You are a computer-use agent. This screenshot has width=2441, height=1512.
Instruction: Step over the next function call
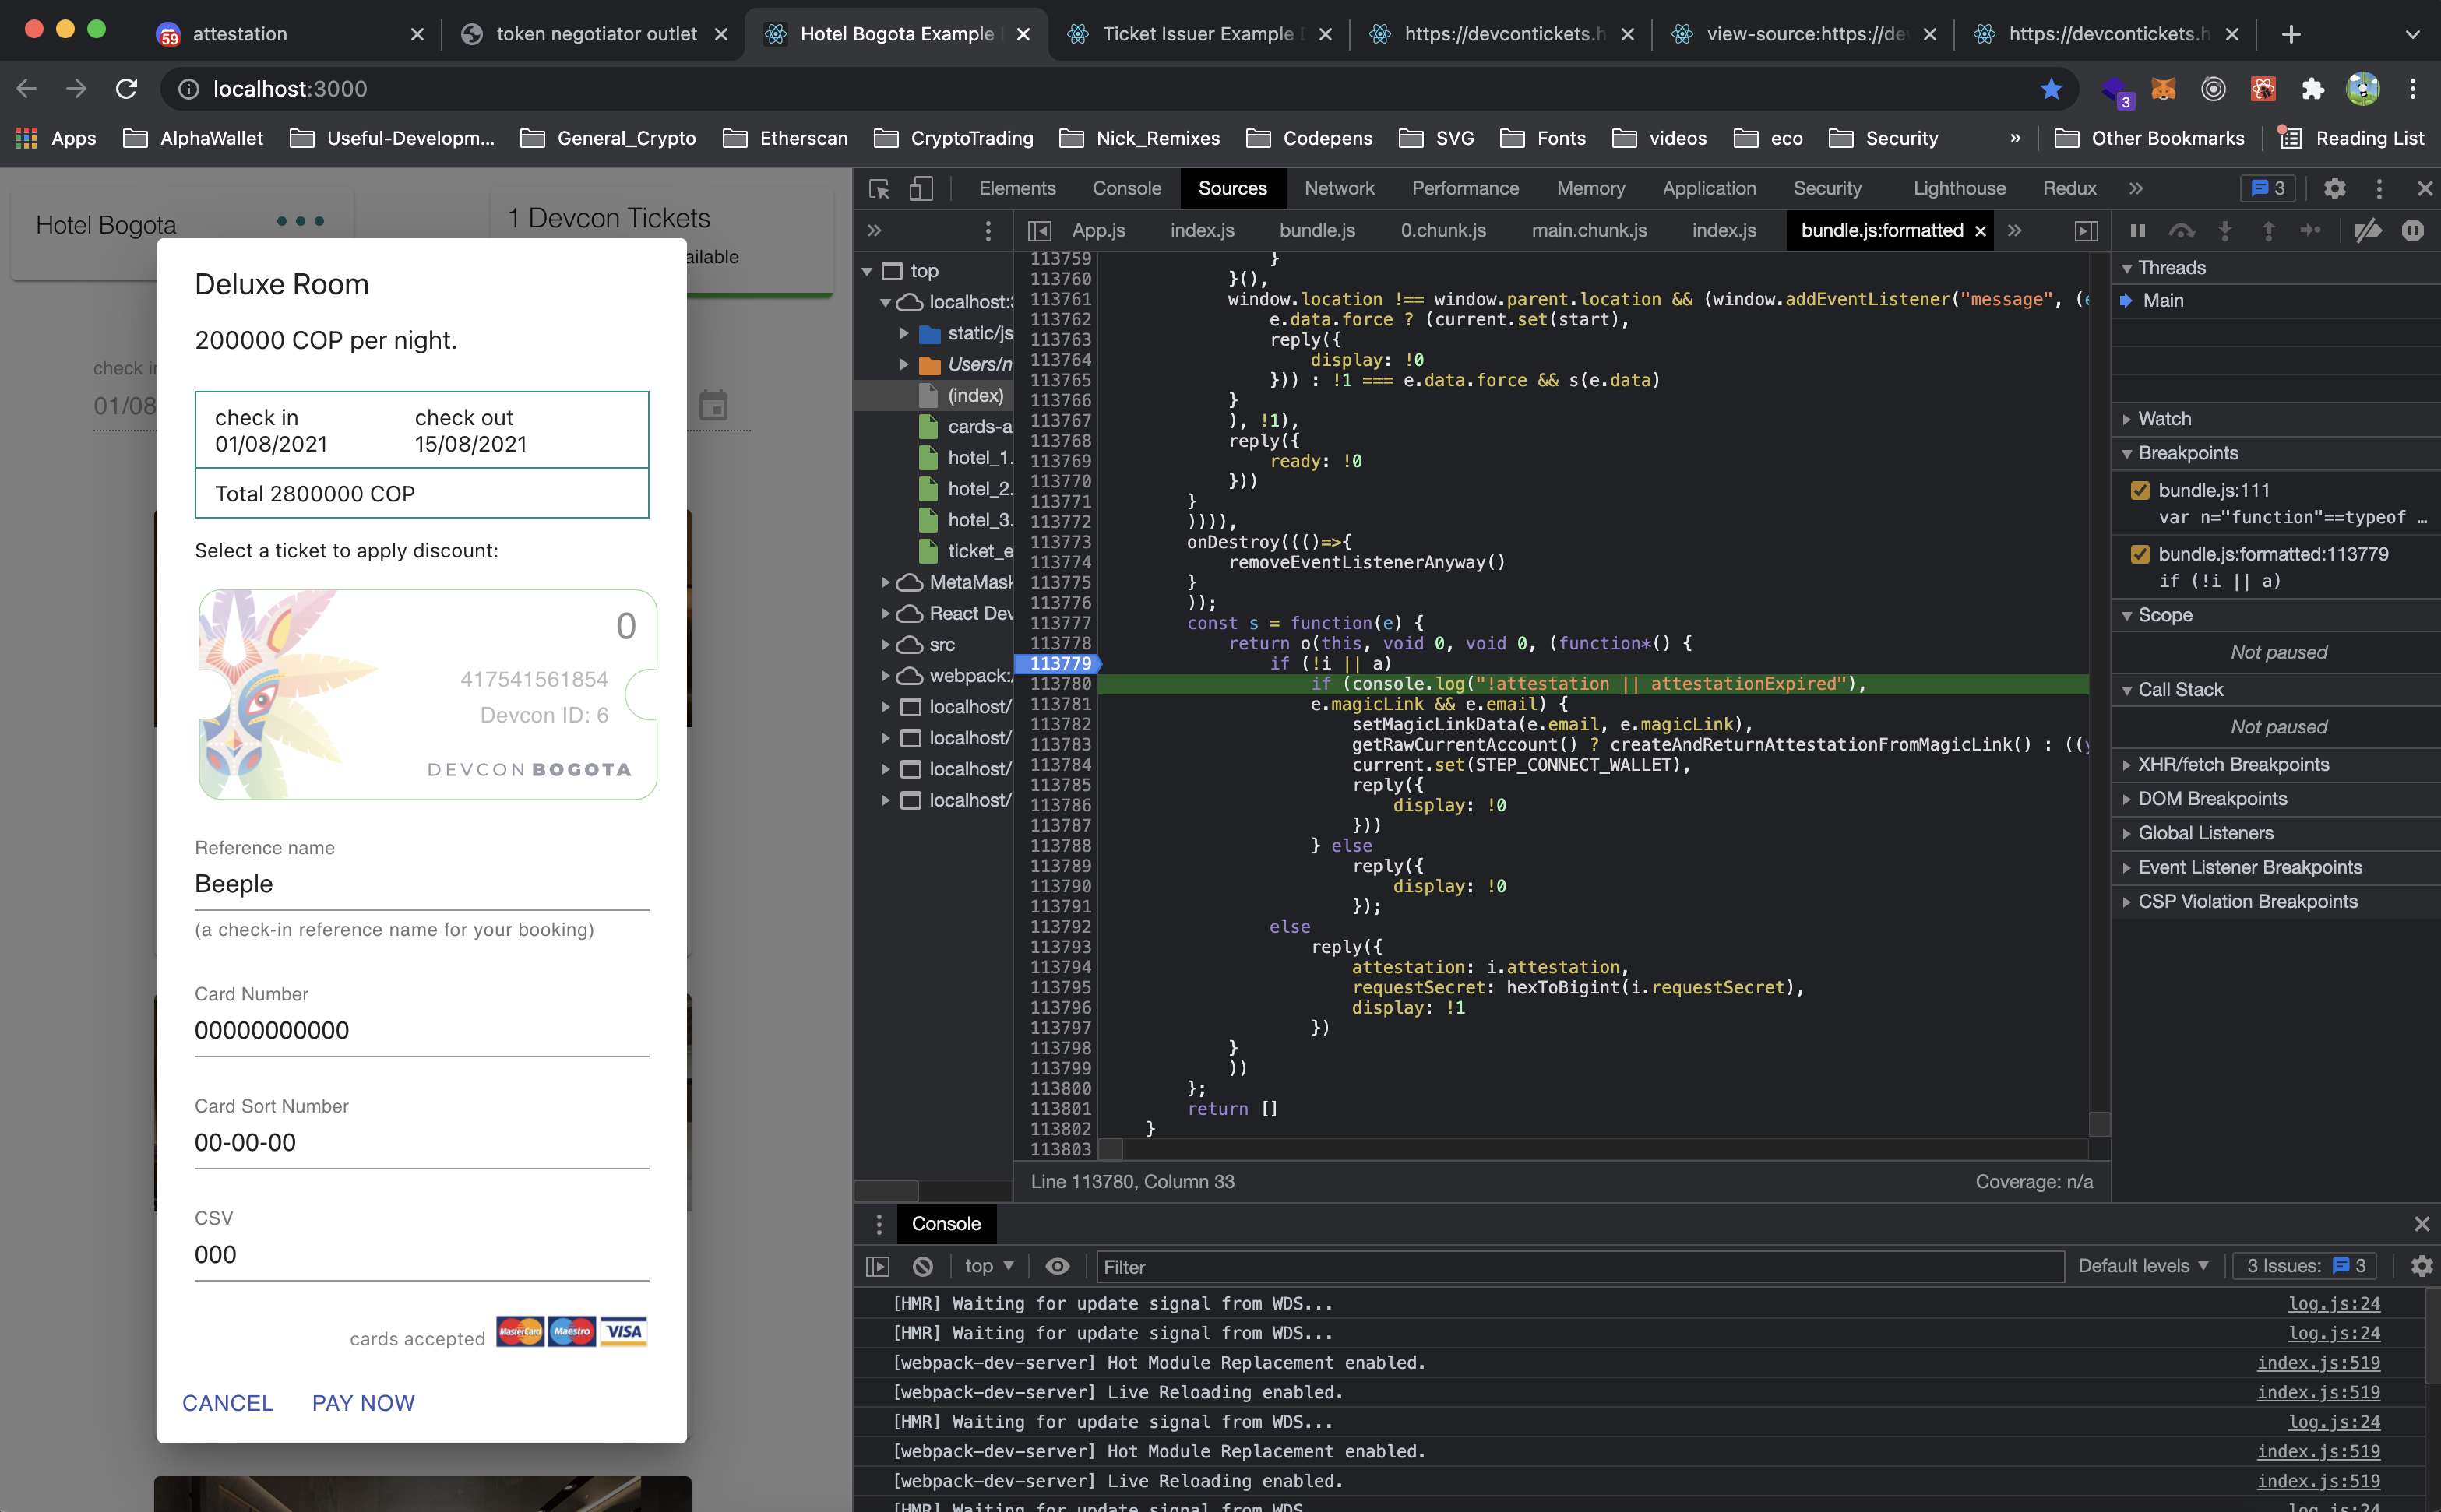[x=2182, y=230]
